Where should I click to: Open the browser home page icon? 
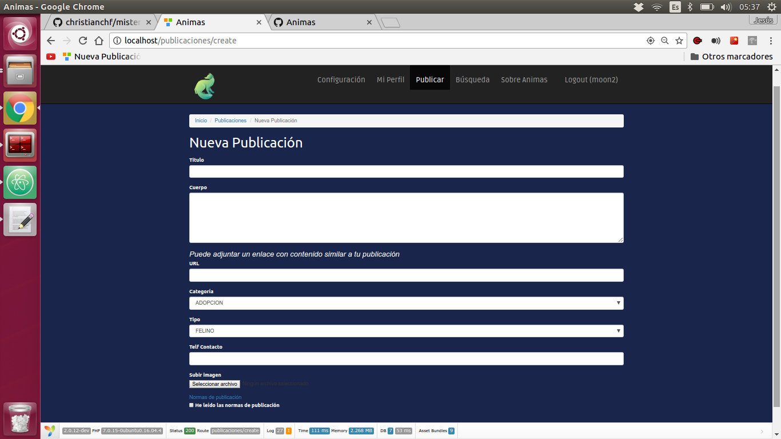(x=99, y=41)
